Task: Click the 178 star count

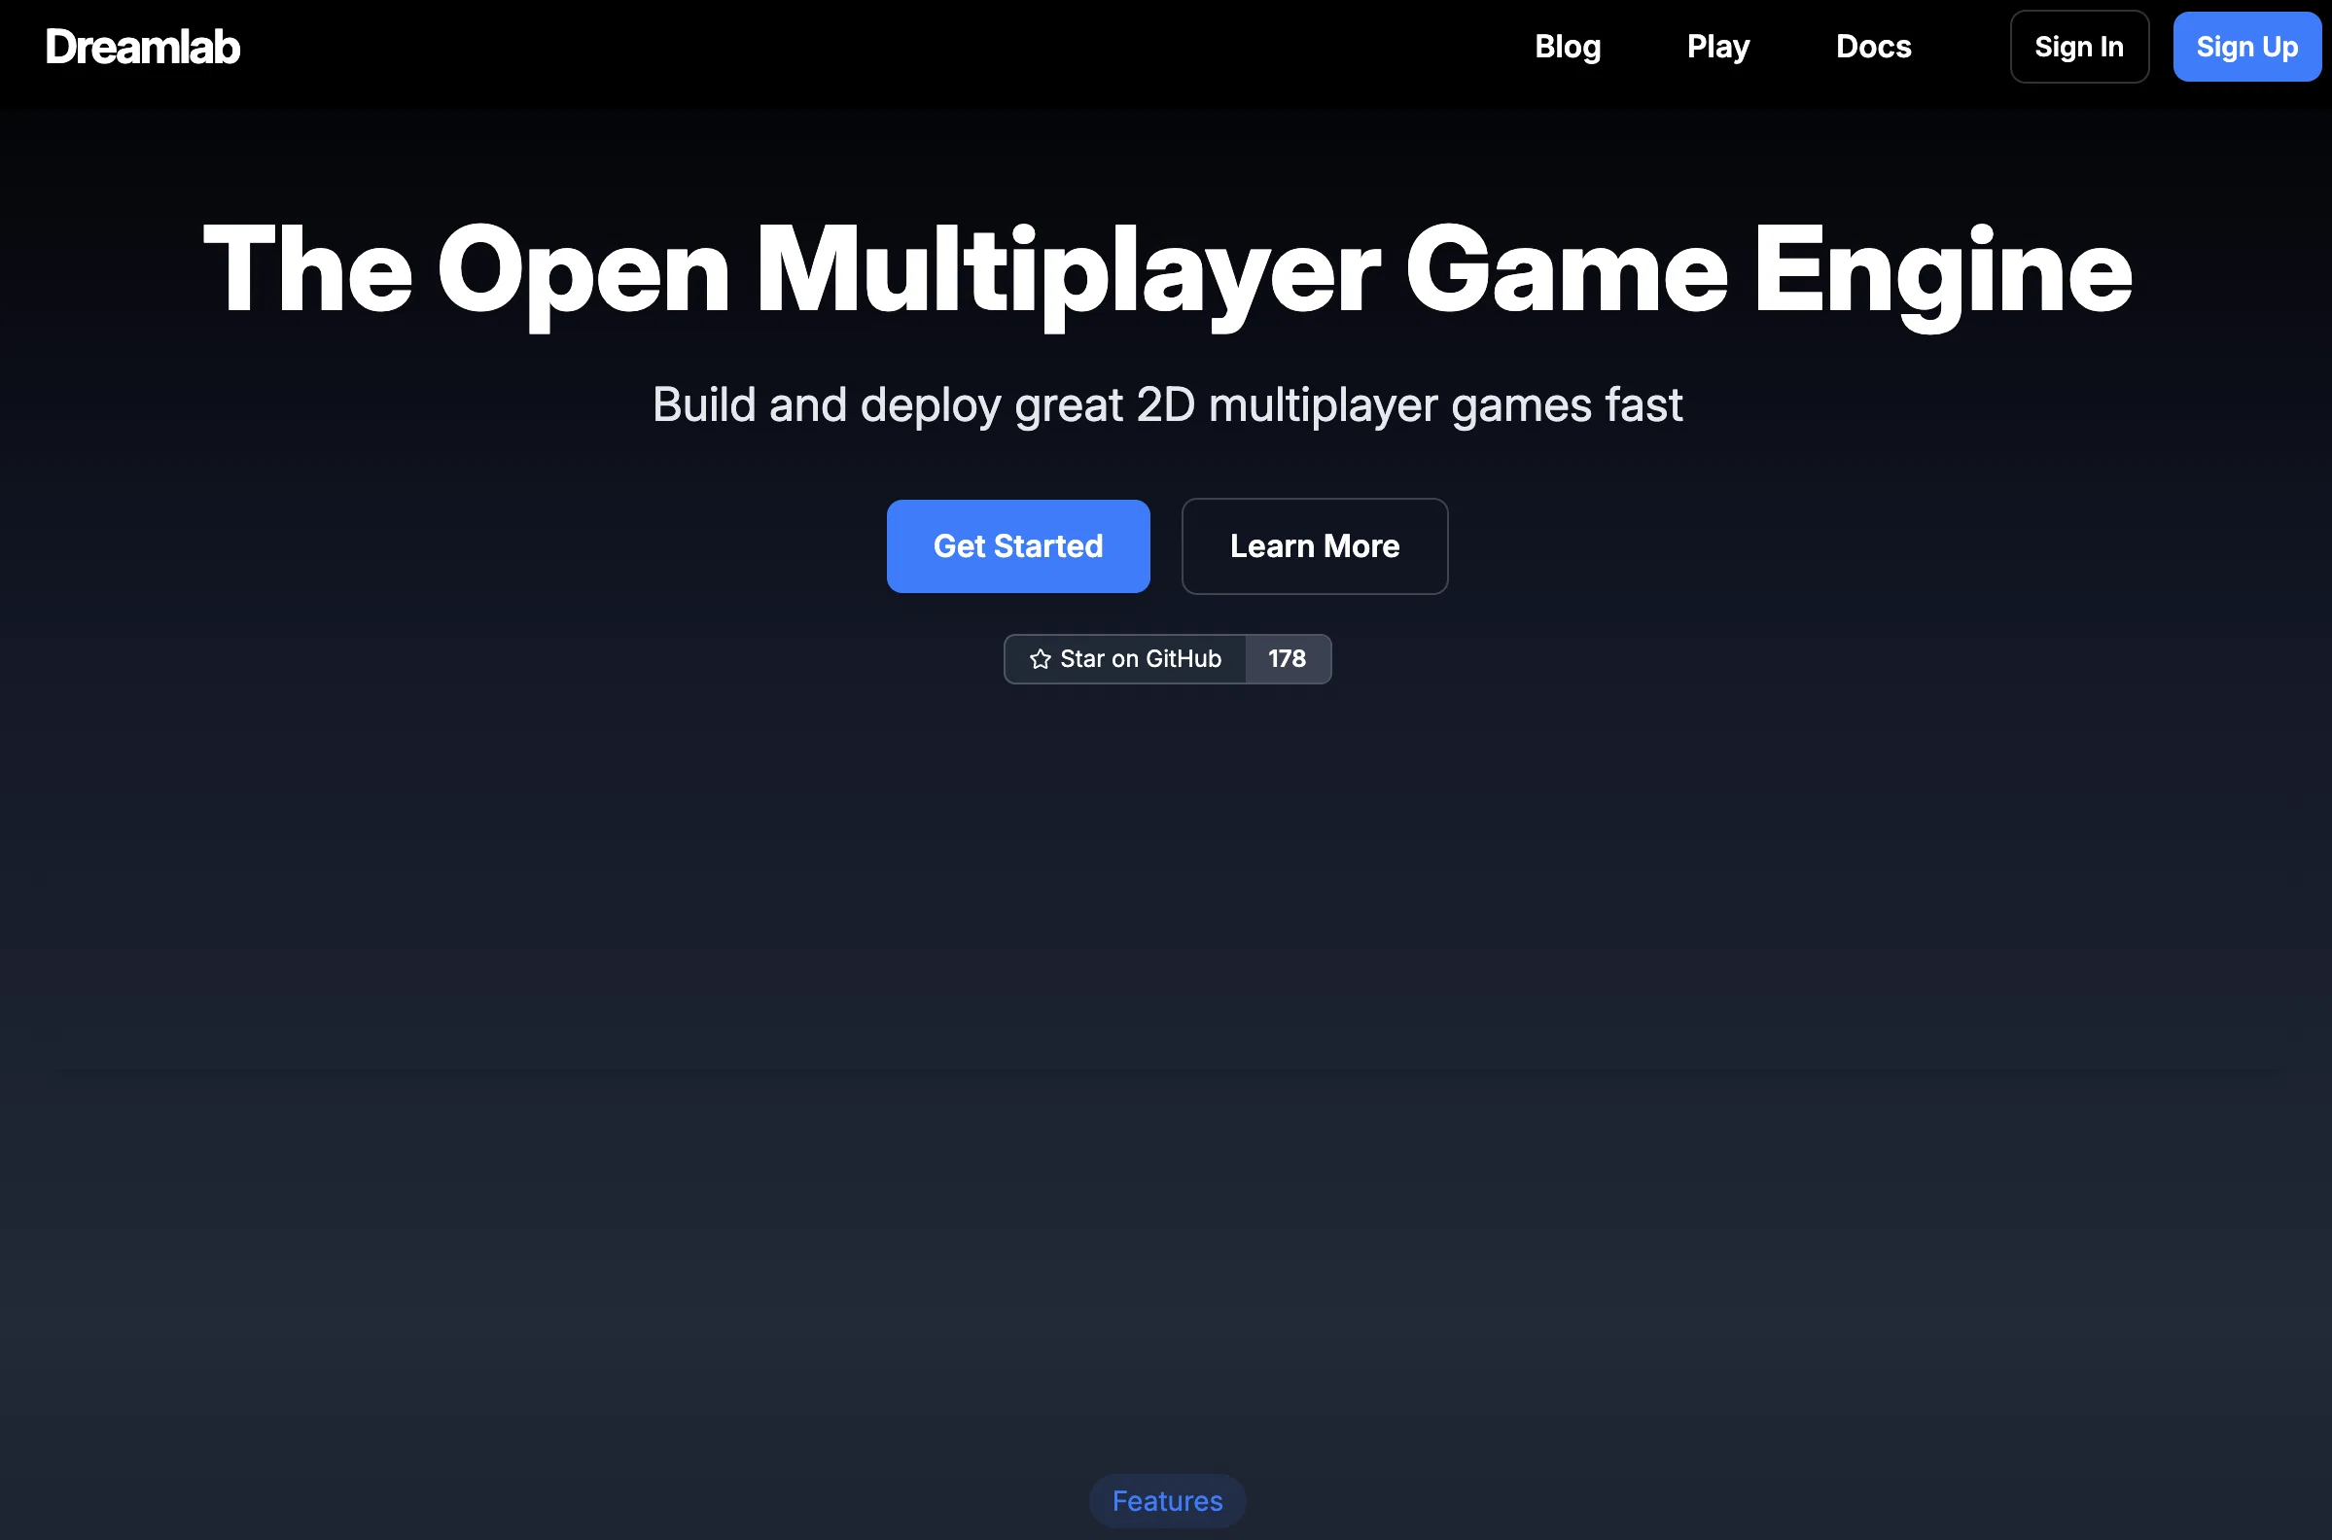Action: pos(1287,659)
